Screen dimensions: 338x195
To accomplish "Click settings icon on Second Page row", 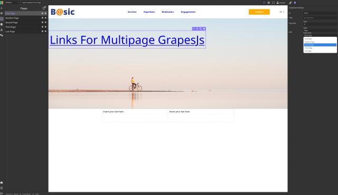I will pos(42,22).
